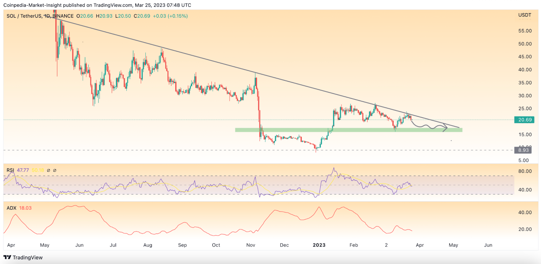Click the open value O20.66
541x264 pixels.
tap(85, 16)
